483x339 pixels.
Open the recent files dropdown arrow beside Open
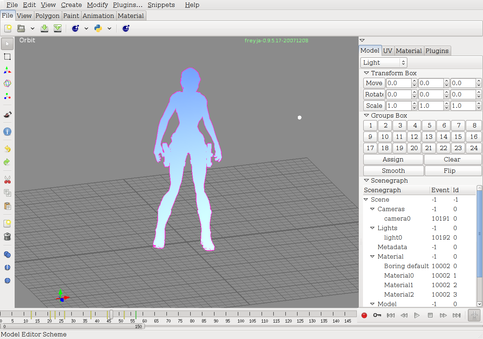(x=32, y=28)
